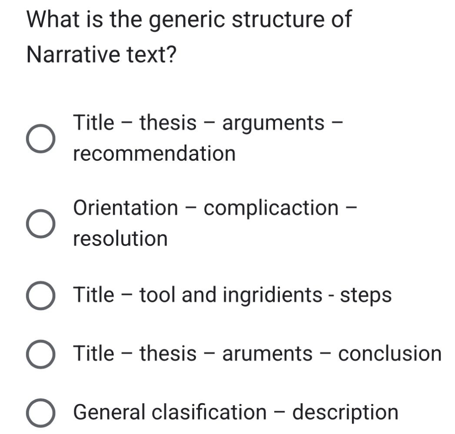Click the word 'resolution' in the second answer
The height and width of the screenshot is (434, 455).
pyautogui.click(x=121, y=238)
